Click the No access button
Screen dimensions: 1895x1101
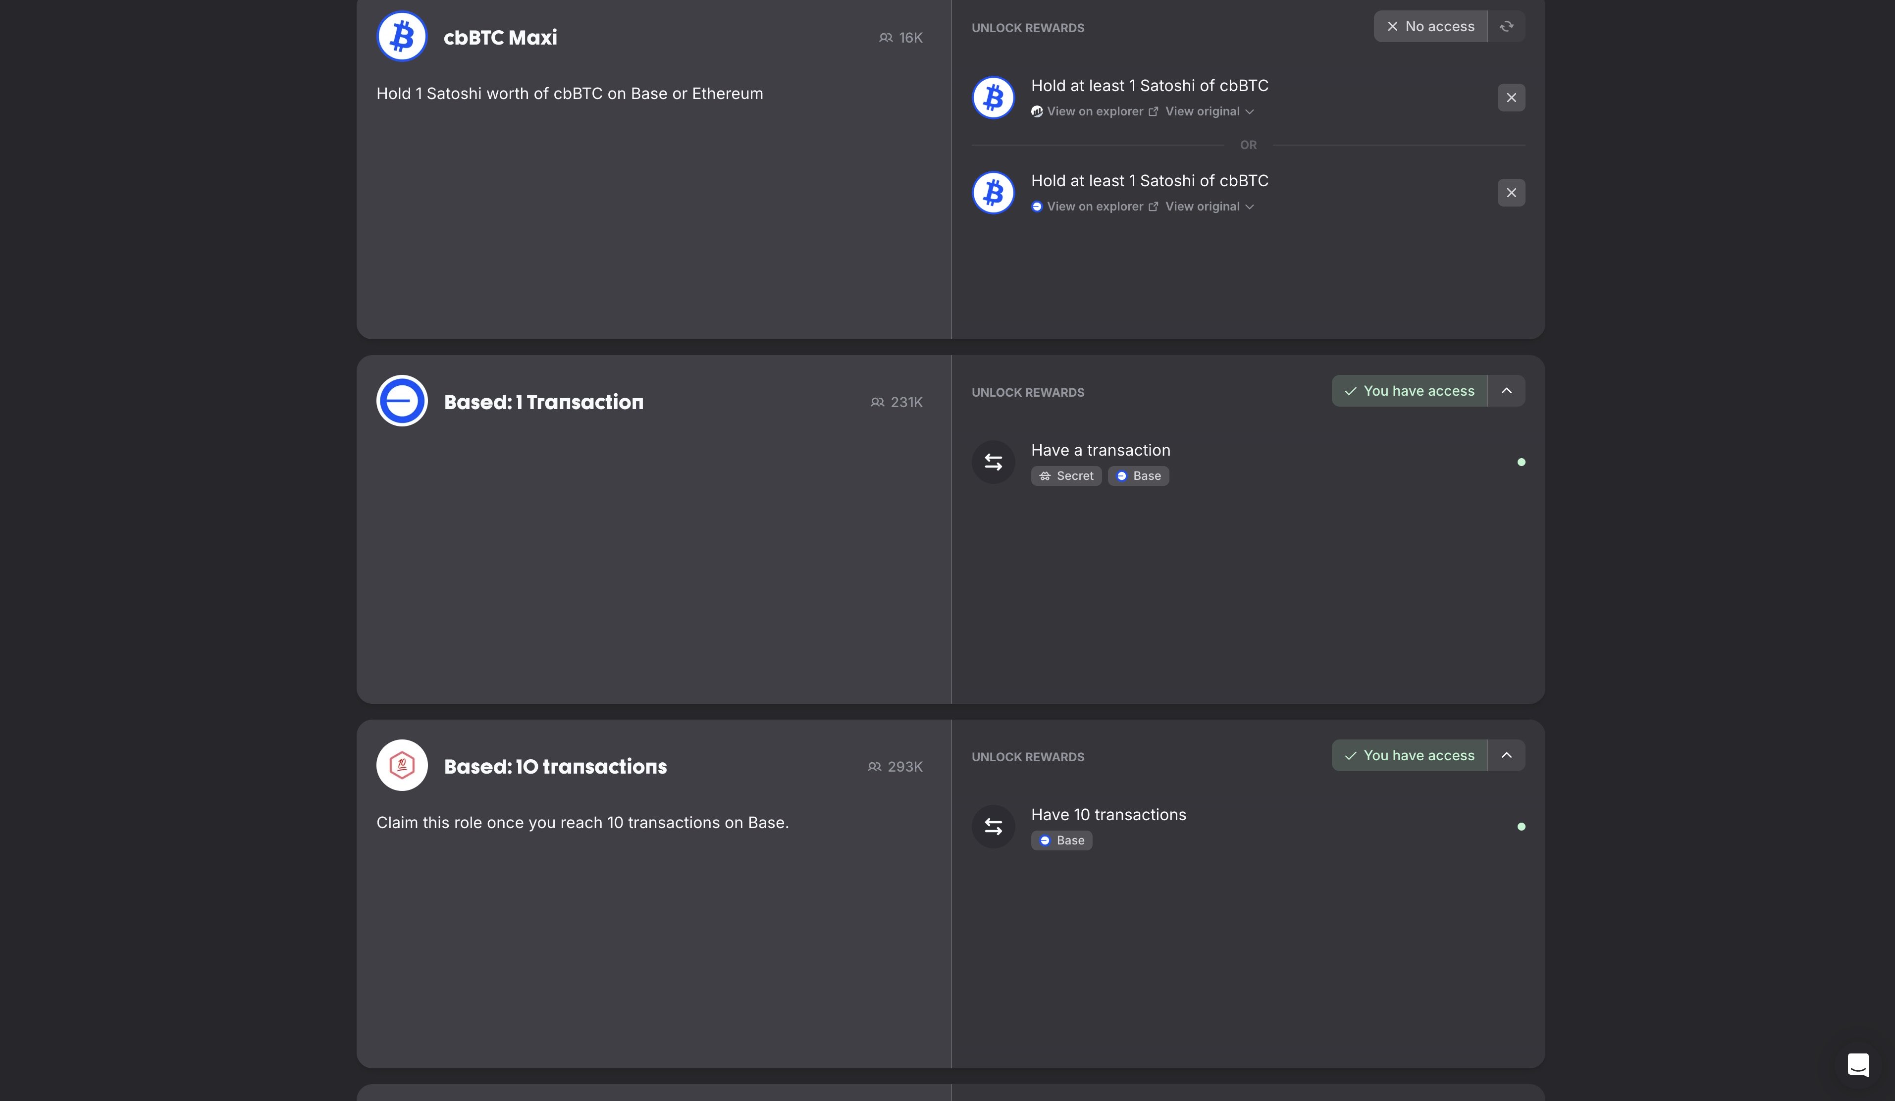(1430, 26)
